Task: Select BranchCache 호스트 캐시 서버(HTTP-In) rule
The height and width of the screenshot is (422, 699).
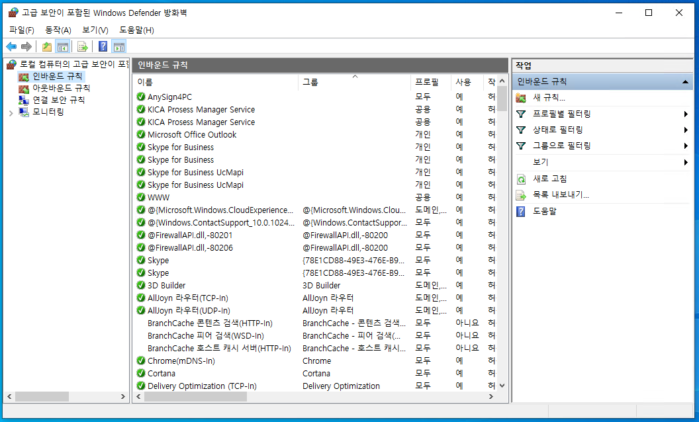Action: [219, 348]
